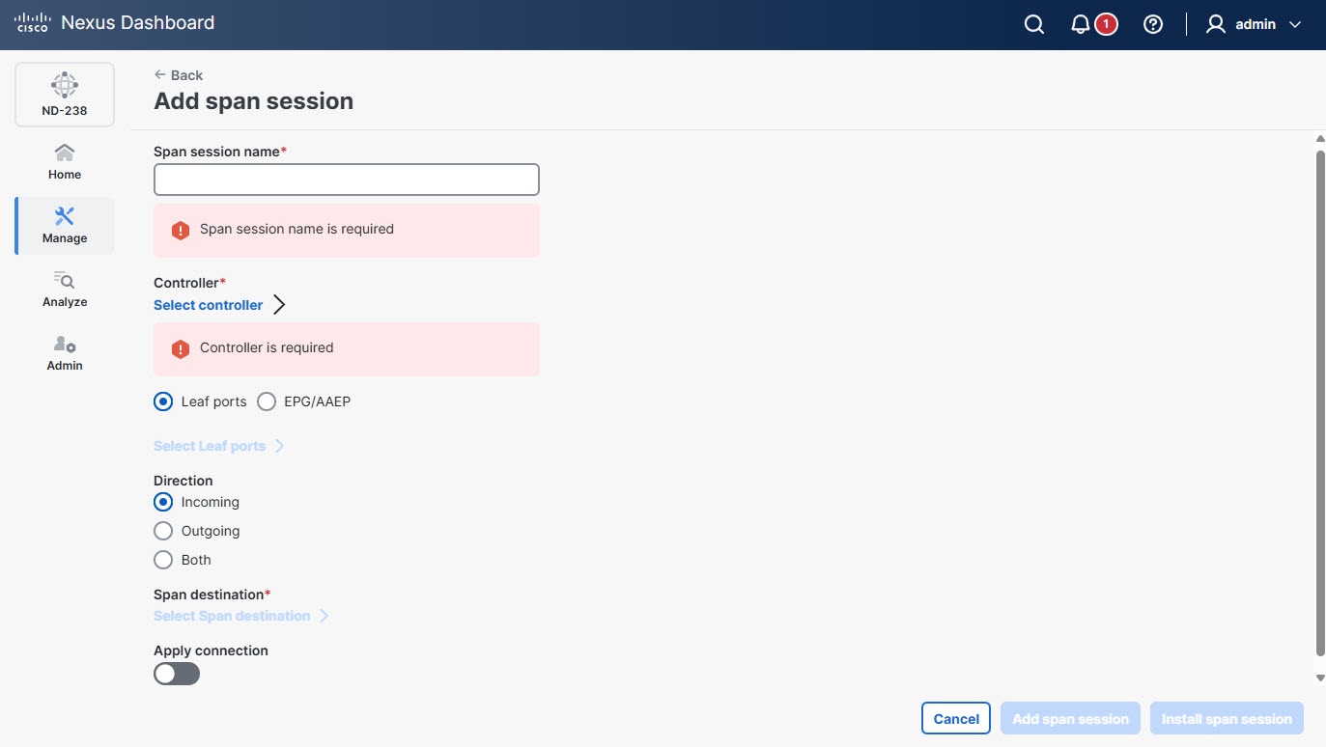Screen dimensions: 1326x747
Task: Open the Home section in sidebar
Action: (x=64, y=159)
